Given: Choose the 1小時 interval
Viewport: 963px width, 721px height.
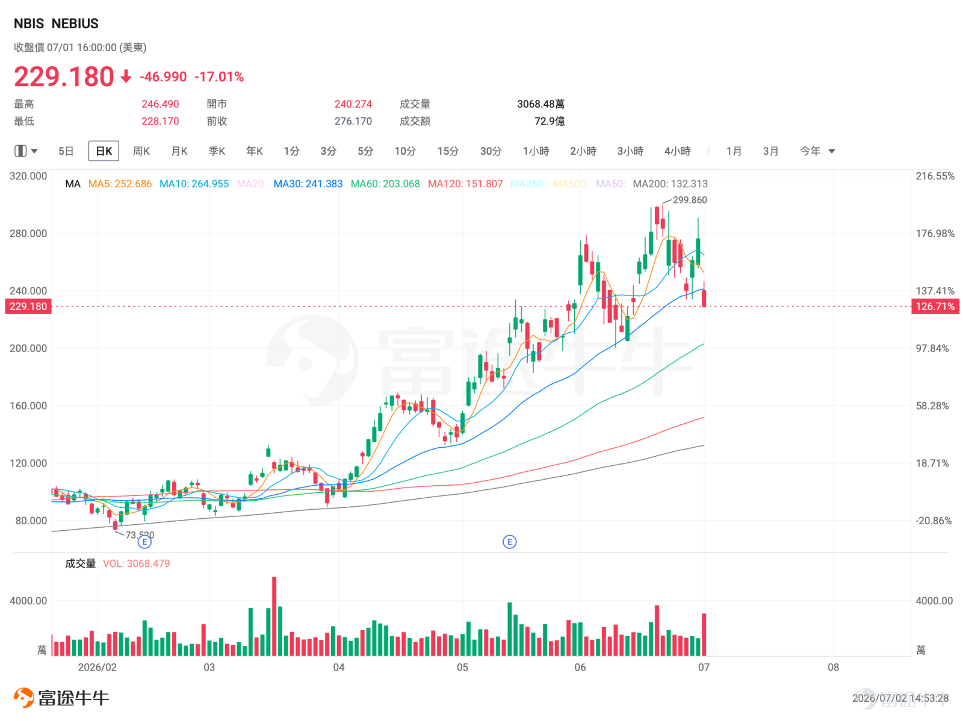Looking at the screenshot, I should [536, 151].
